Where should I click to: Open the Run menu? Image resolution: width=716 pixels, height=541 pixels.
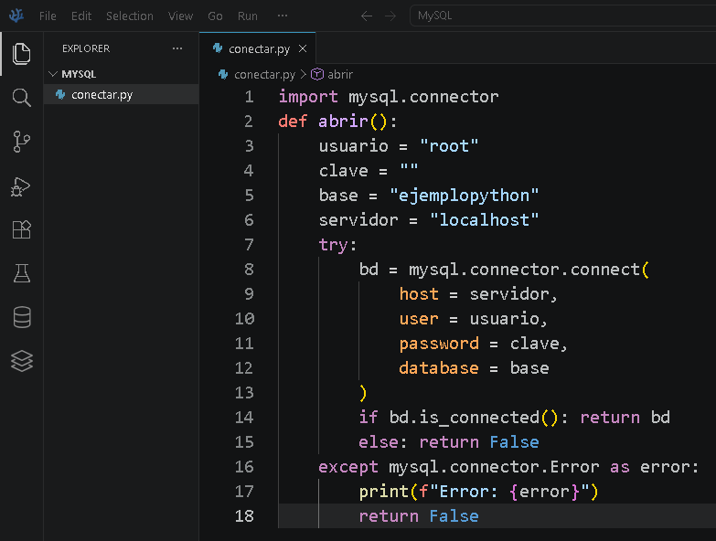tap(248, 16)
